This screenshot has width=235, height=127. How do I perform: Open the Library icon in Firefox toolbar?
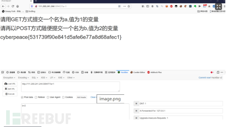(x=143, y=6)
